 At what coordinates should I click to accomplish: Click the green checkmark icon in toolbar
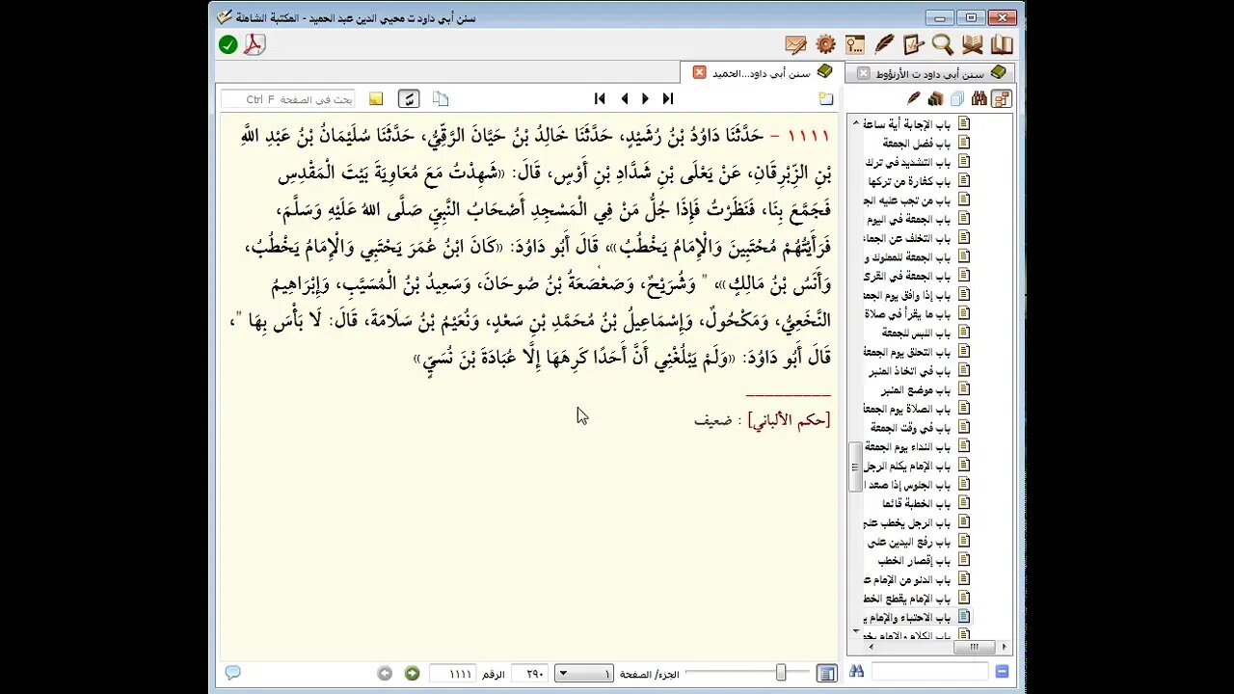pyautogui.click(x=228, y=44)
